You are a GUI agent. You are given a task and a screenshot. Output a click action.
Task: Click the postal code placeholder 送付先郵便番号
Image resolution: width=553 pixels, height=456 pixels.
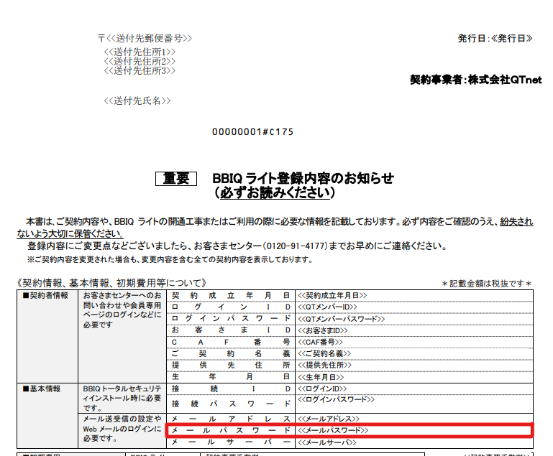coord(145,38)
